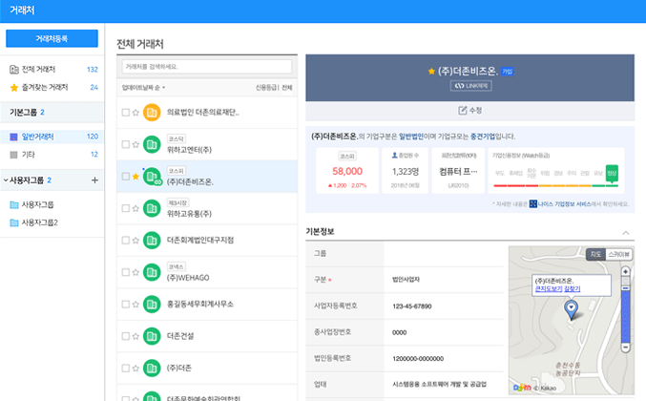Click the 1,323명 employee count card

[x=405, y=171]
